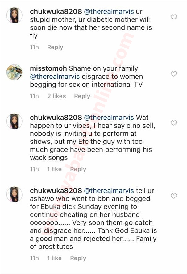Open the misstomoh username link
The width and height of the screenshot is (187, 274).
point(49,68)
